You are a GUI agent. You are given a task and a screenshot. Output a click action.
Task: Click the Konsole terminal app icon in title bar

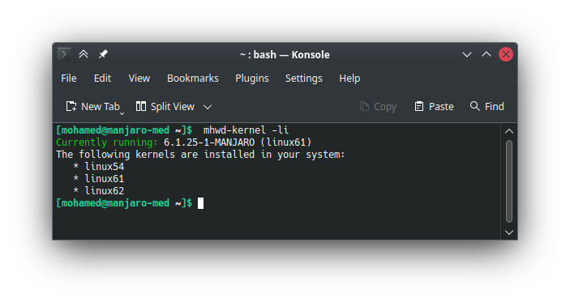[x=64, y=54]
